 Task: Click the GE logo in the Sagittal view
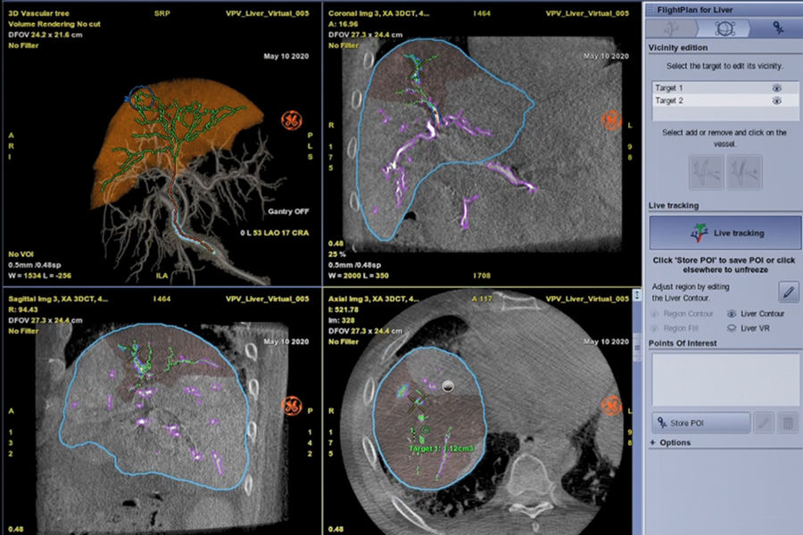click(x=292, y=406)
